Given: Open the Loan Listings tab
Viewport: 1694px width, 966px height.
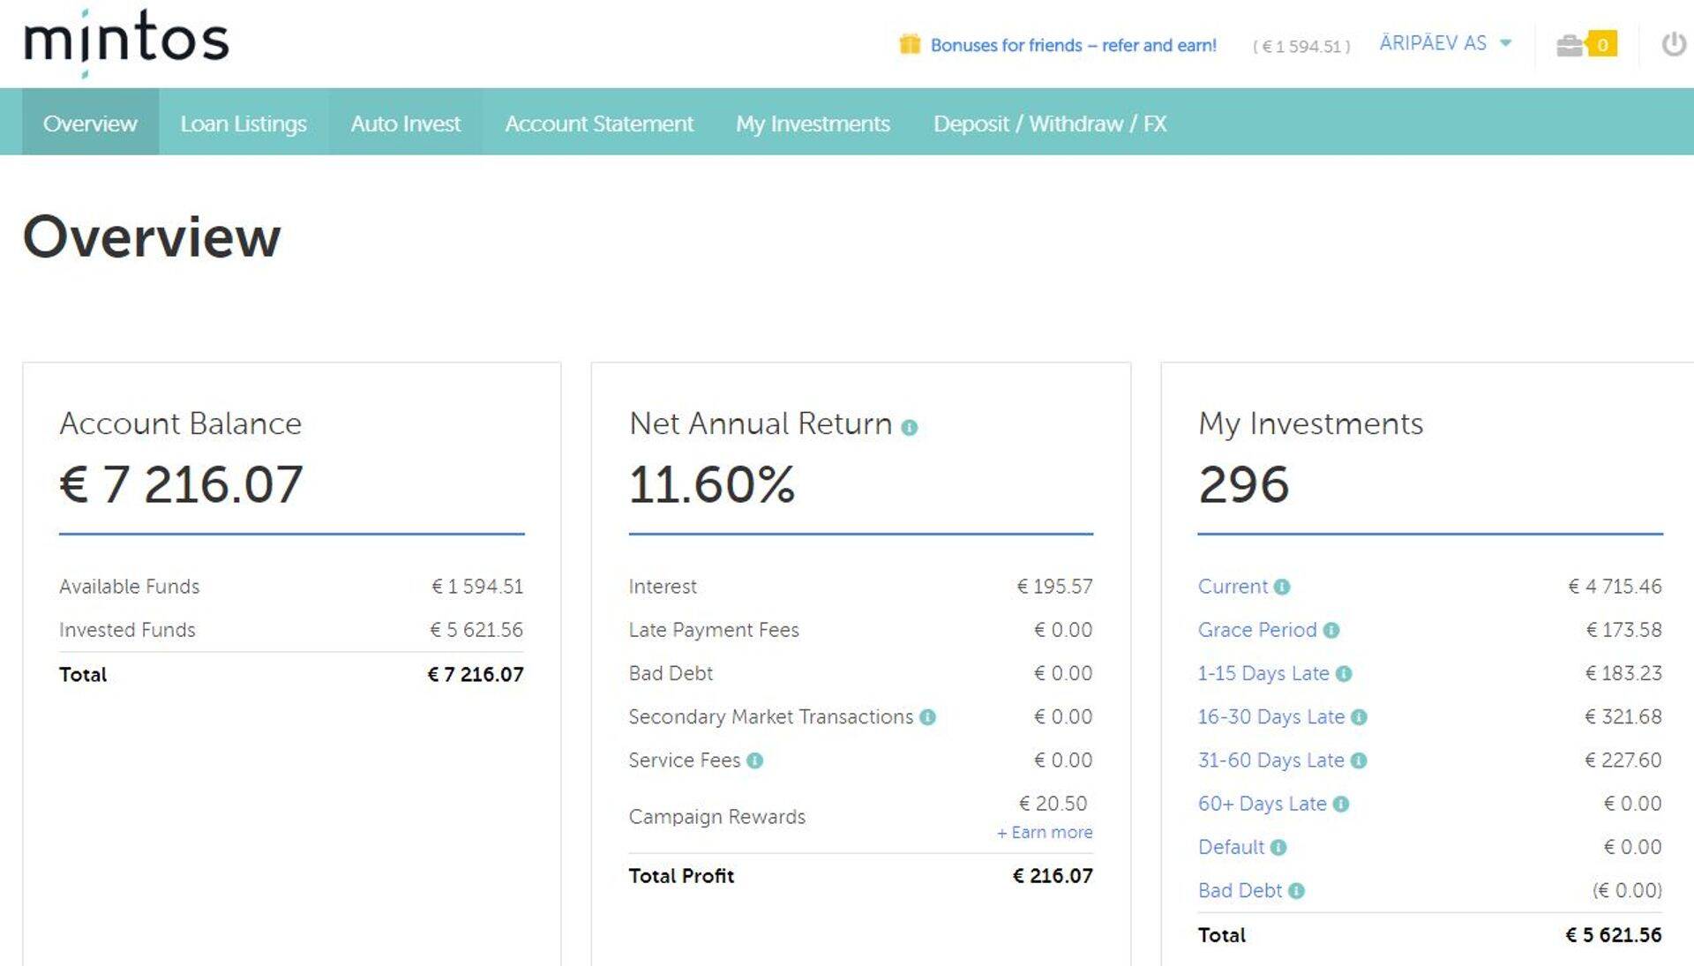Looking at the screenshot, I should (x=244, y=124).
